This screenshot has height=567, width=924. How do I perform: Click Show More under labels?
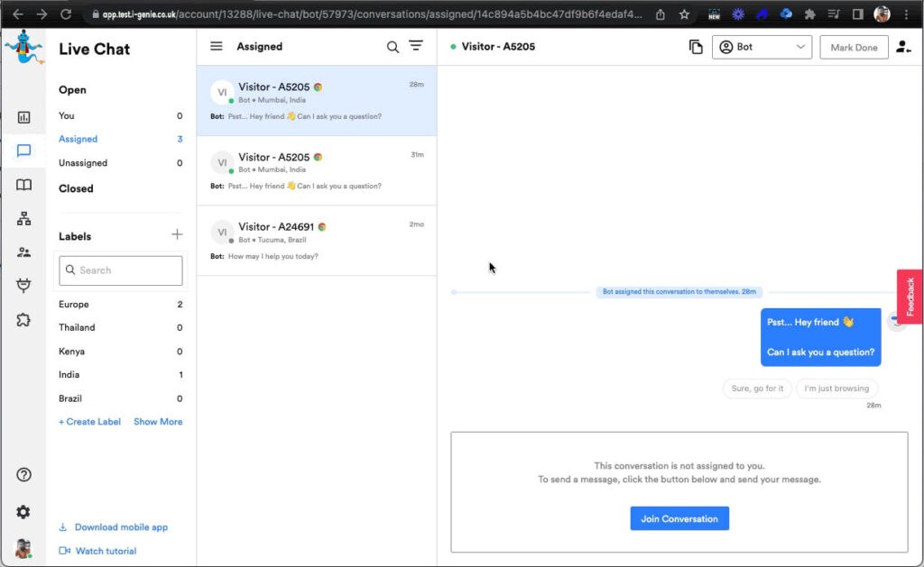(158, 422)
